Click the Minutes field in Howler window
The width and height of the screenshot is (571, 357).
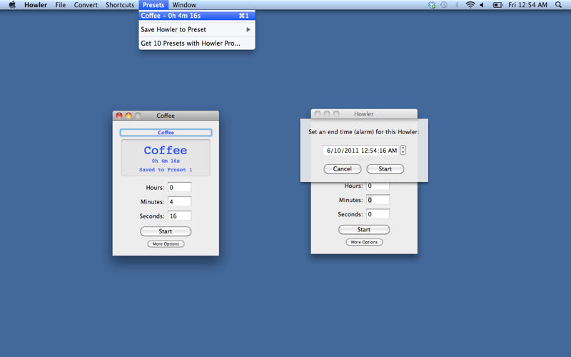[378, 200]
